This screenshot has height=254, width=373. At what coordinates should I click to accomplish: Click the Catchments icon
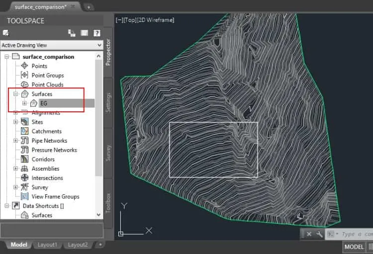point(24,131)
